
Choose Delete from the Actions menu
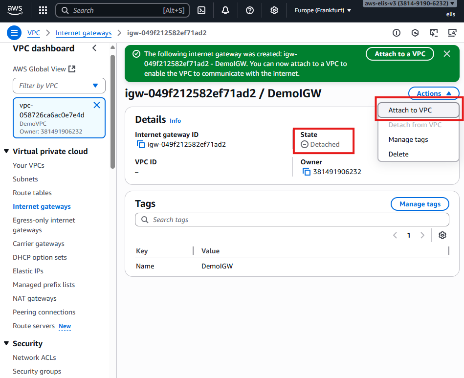click(398, 154)
